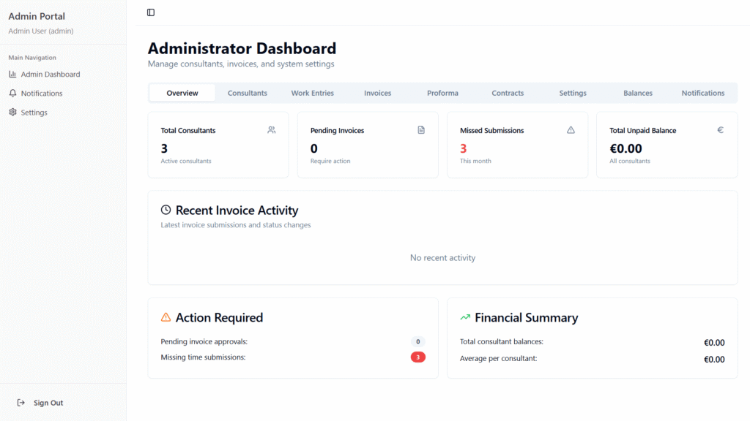Open Settings in the sidebar navigation
Image resolution: width=750 pixels, height=421 pixels.
point(34,113)
